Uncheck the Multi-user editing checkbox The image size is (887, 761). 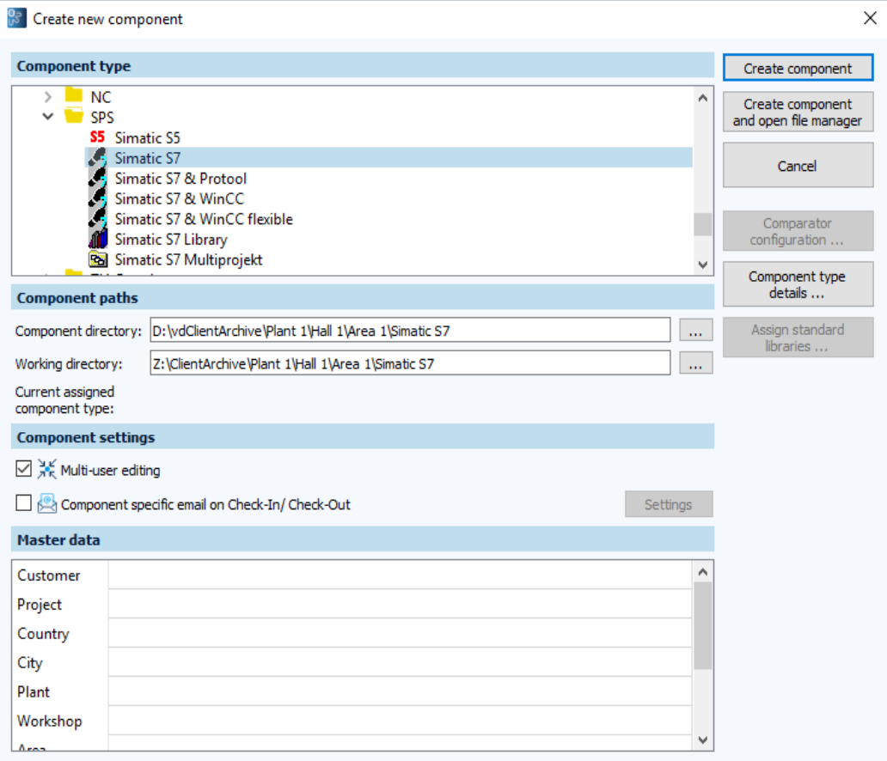point(22,469)
